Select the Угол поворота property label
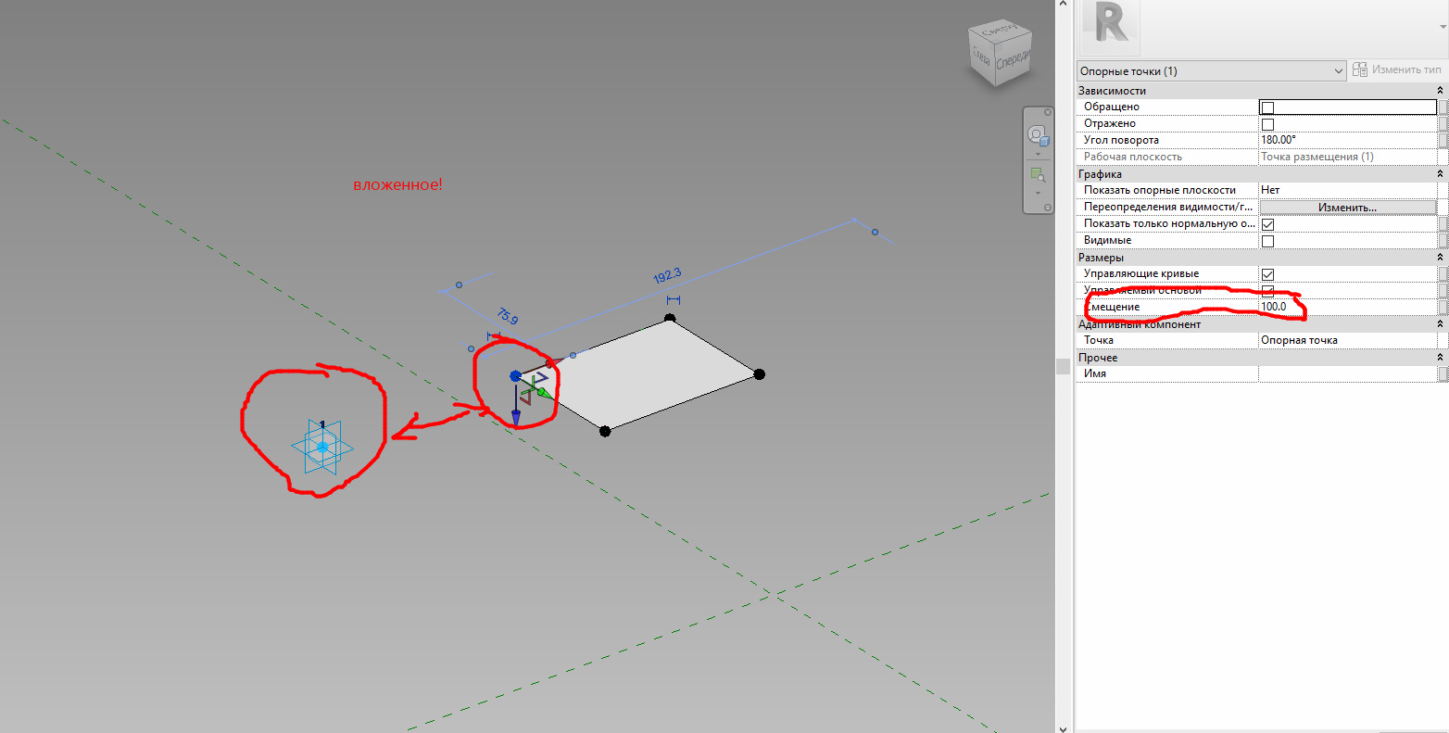Viewport: 1449px width, 733px height. coord(1121,140)
